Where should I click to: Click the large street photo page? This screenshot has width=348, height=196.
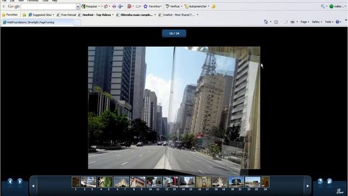click(x=174, y=108)
